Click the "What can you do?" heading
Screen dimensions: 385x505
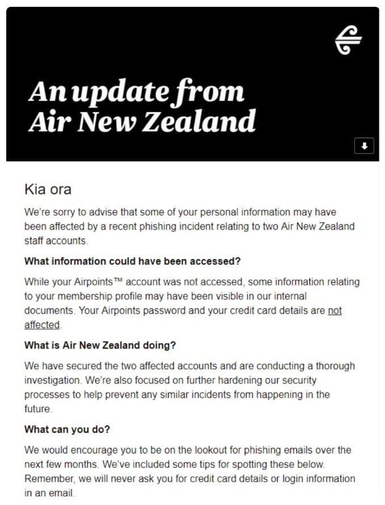pyautogui.click(x=68, y=429)
